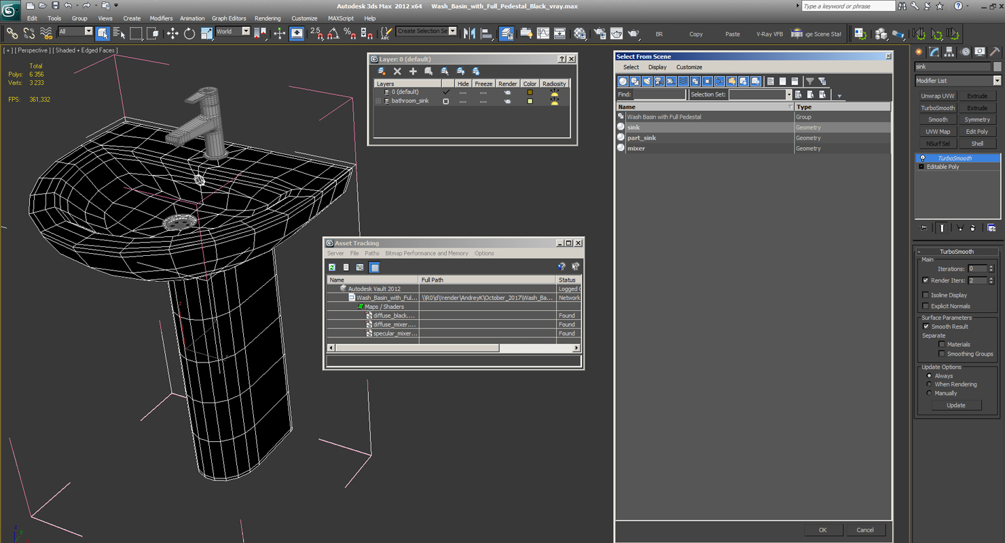This screenshot has width=1005, height=543.
Task: Expand the bathroom_sink layer
Action: pyautogui.click(x=378, y=101)
